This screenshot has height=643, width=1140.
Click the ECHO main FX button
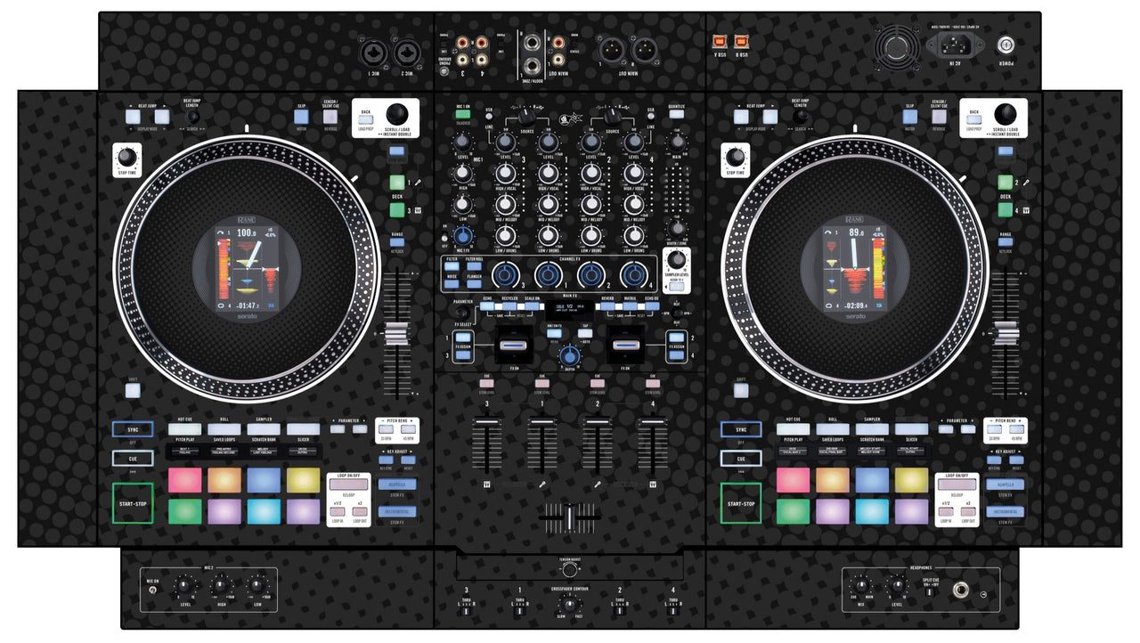pyautogui.click(x=488, y=305)
